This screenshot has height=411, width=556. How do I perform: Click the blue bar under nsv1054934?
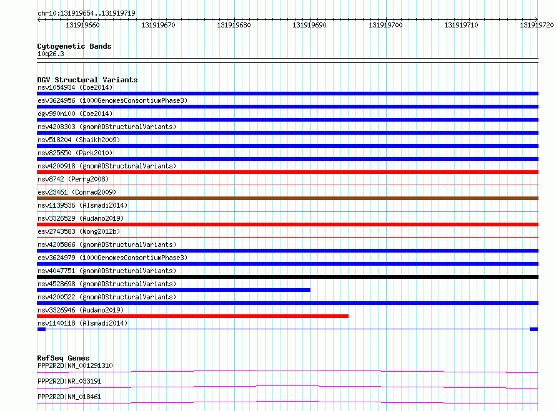coord(287,94)
